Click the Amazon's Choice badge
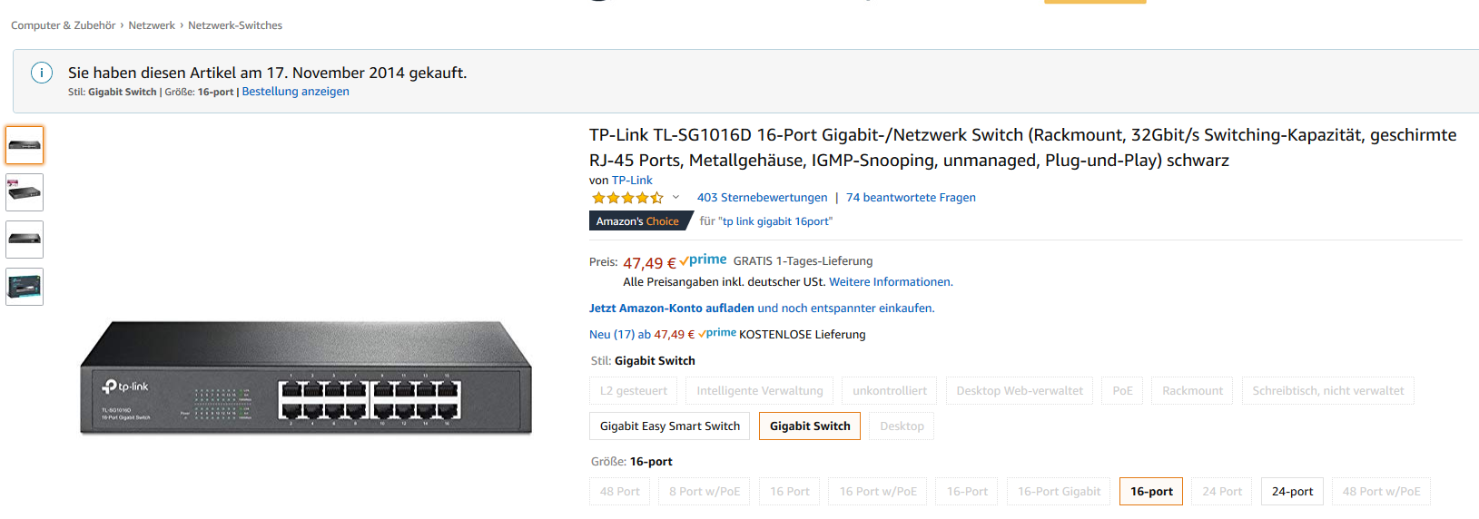1479x519 pixels. (x=638, y=221)
